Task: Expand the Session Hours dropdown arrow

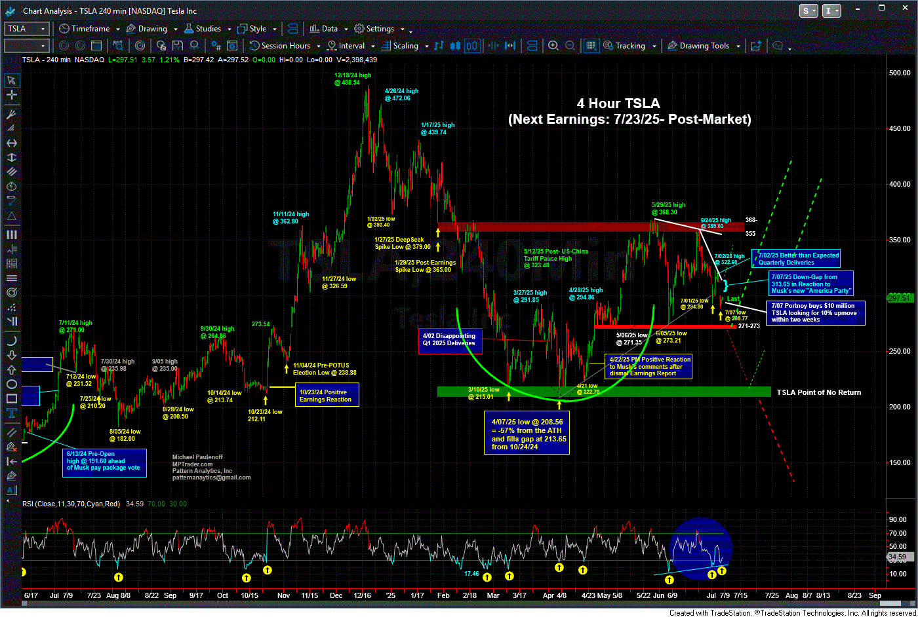Action: pos(318,47)
